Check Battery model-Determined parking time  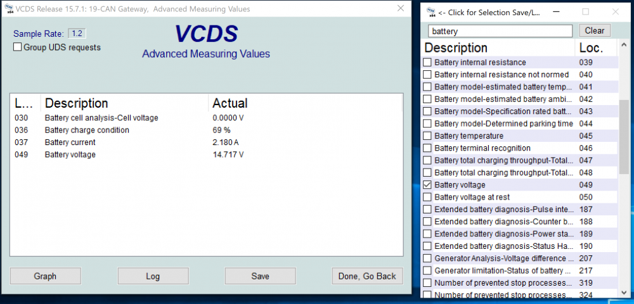427,123
